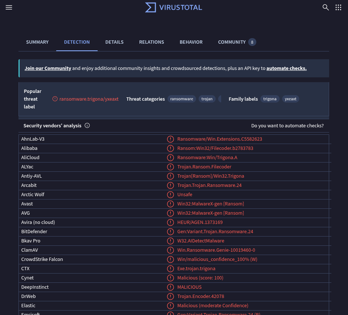
Task: Click the Avira detection alert icon
Action: click(x=170, y=222)
